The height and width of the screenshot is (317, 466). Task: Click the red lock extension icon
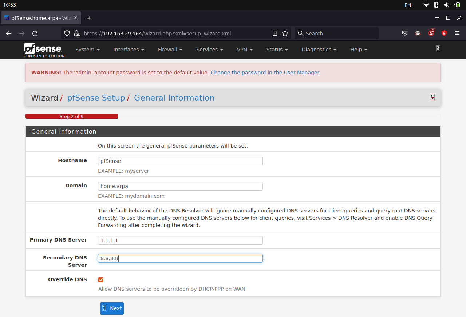click(x=444, y=33)
